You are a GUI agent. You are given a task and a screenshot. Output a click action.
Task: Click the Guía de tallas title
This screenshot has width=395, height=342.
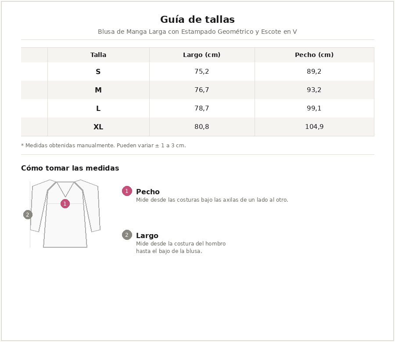(x=197, y=20)
